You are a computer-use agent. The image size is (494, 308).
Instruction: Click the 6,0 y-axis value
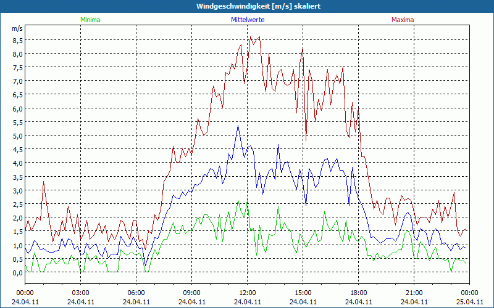tap(18, 108)
